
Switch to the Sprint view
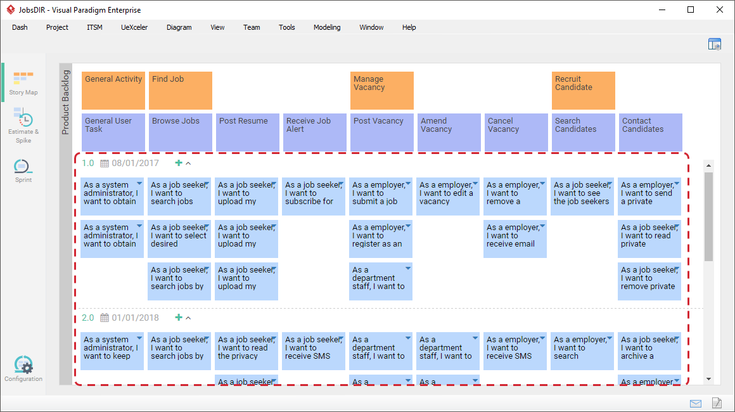pos(23,168)
